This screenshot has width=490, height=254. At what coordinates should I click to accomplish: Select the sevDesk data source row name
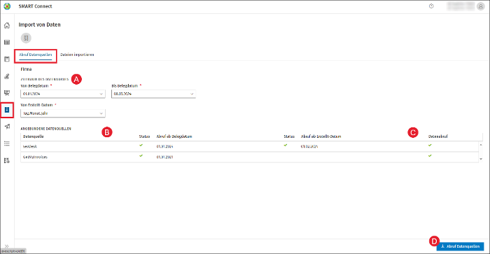point(30,146)
